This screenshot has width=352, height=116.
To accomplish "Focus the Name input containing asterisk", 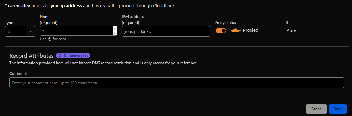I will coord(76,31).
